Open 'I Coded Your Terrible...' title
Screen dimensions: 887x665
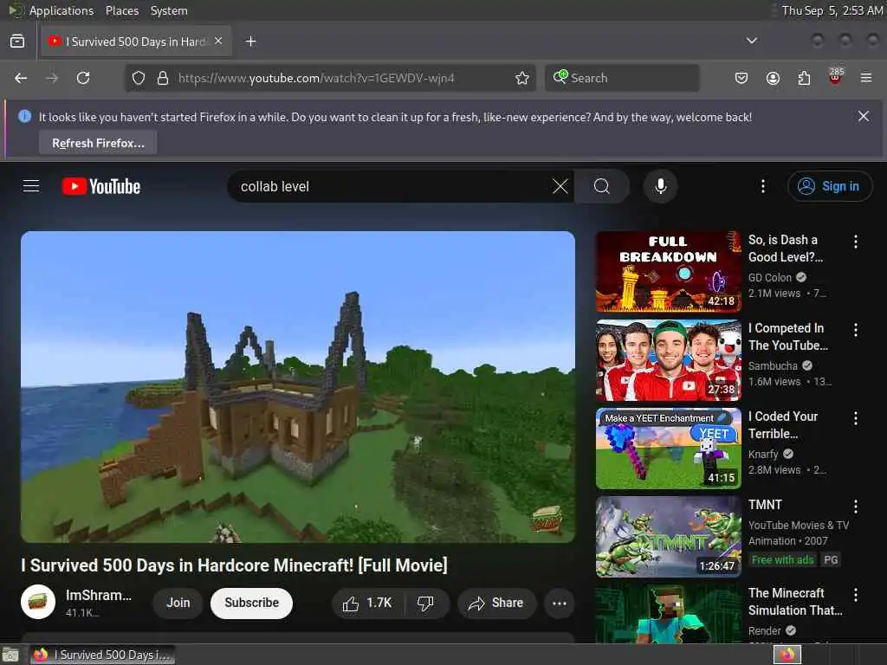point(783,424)
